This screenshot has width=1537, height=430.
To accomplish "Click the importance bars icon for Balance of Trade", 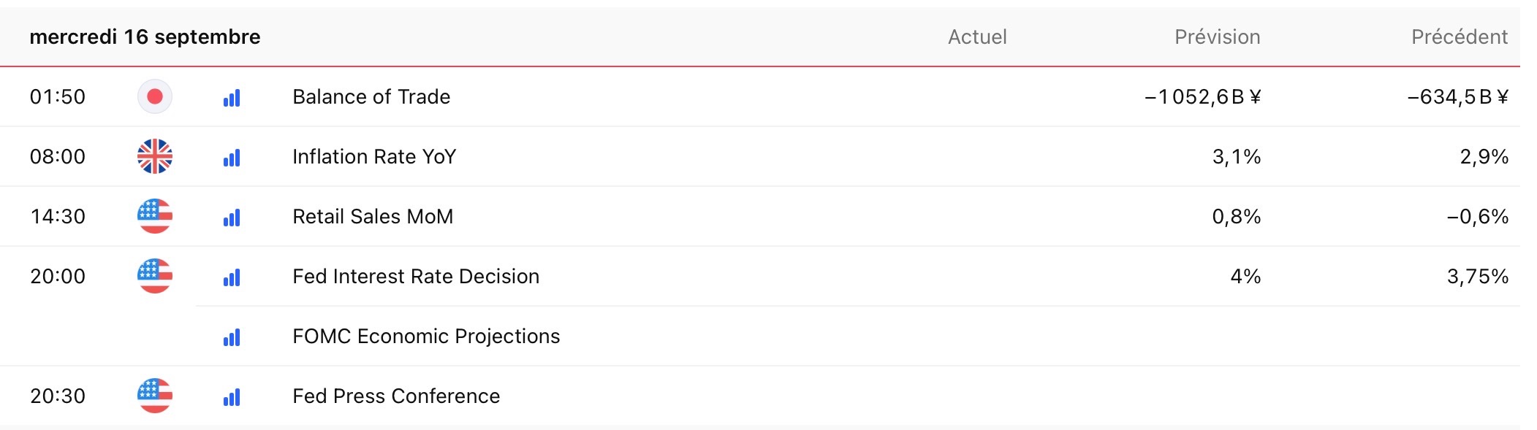I will (x=232, y=98).
